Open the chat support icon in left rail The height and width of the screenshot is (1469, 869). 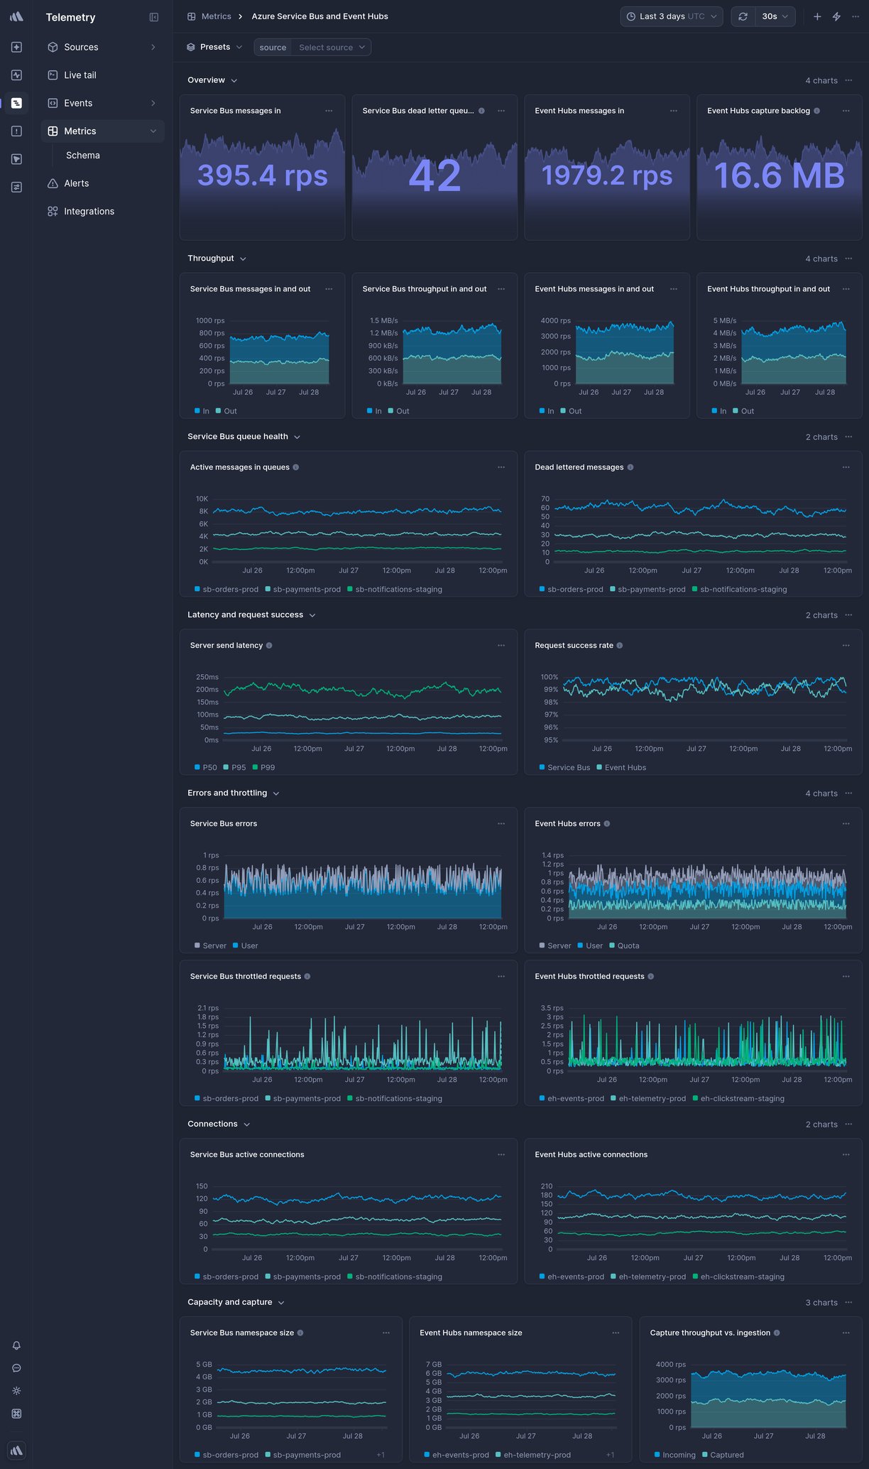click(16, 1369)
